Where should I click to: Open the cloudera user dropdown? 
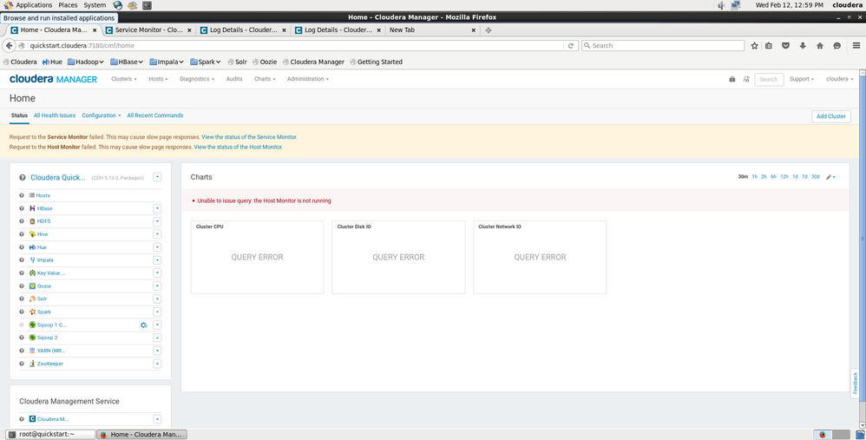coord(839,79)
